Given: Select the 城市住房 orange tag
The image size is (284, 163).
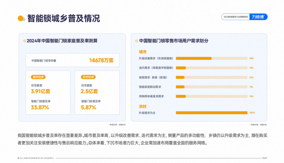Looking at the screenshot, I should click(x=38, y=77).
